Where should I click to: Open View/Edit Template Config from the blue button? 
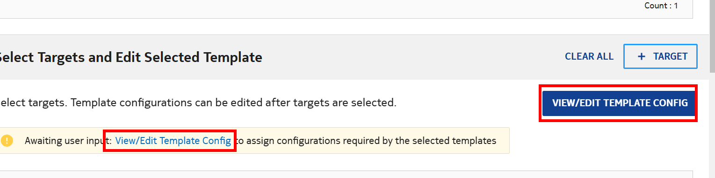(x=620, y=103)
